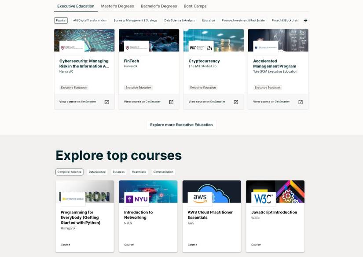Open the Boot Camps tab
Image resolution: width=363 pixels, height=257 pixels.
coord(195,6)
